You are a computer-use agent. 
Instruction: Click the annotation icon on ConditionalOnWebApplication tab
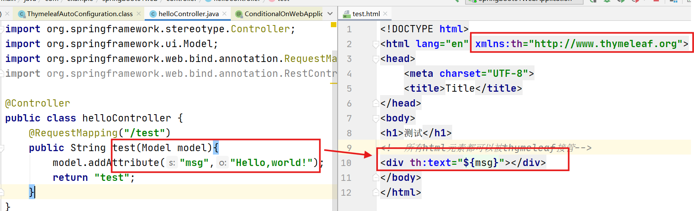tap(239, 14)
